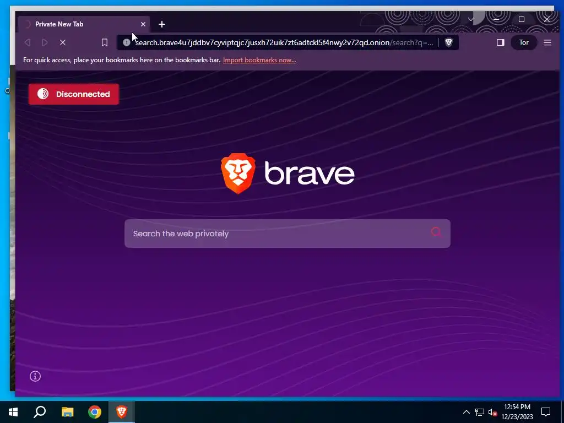Click the Disconnected Tor status button
This screenshot has height=423, width=564.
(74, 94)
